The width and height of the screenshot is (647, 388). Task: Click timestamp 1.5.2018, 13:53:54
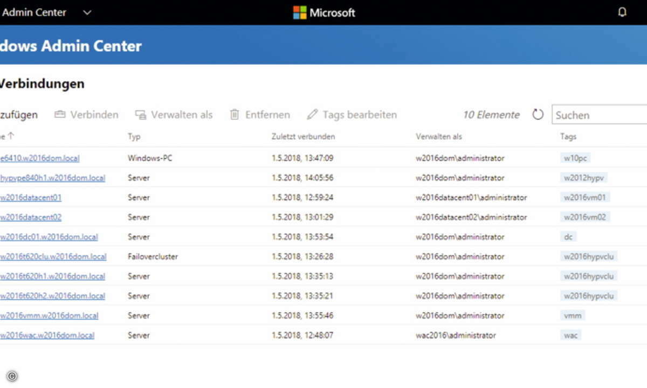[x=302, y=237]
